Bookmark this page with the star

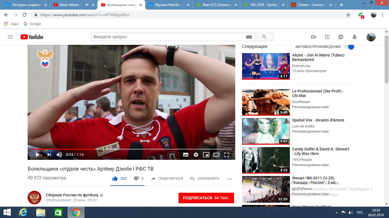[348, 15]
